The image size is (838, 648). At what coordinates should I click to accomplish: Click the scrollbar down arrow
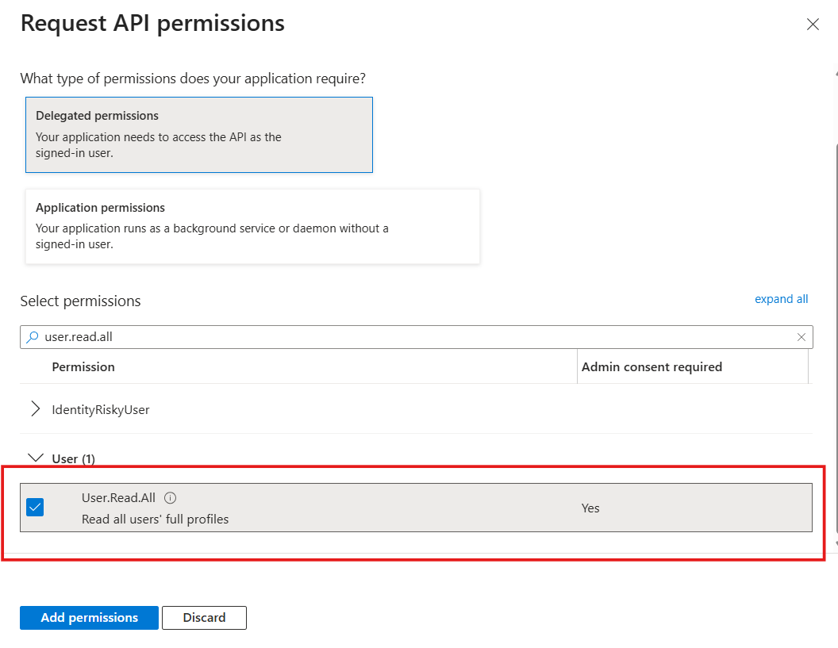click(835, 543)
